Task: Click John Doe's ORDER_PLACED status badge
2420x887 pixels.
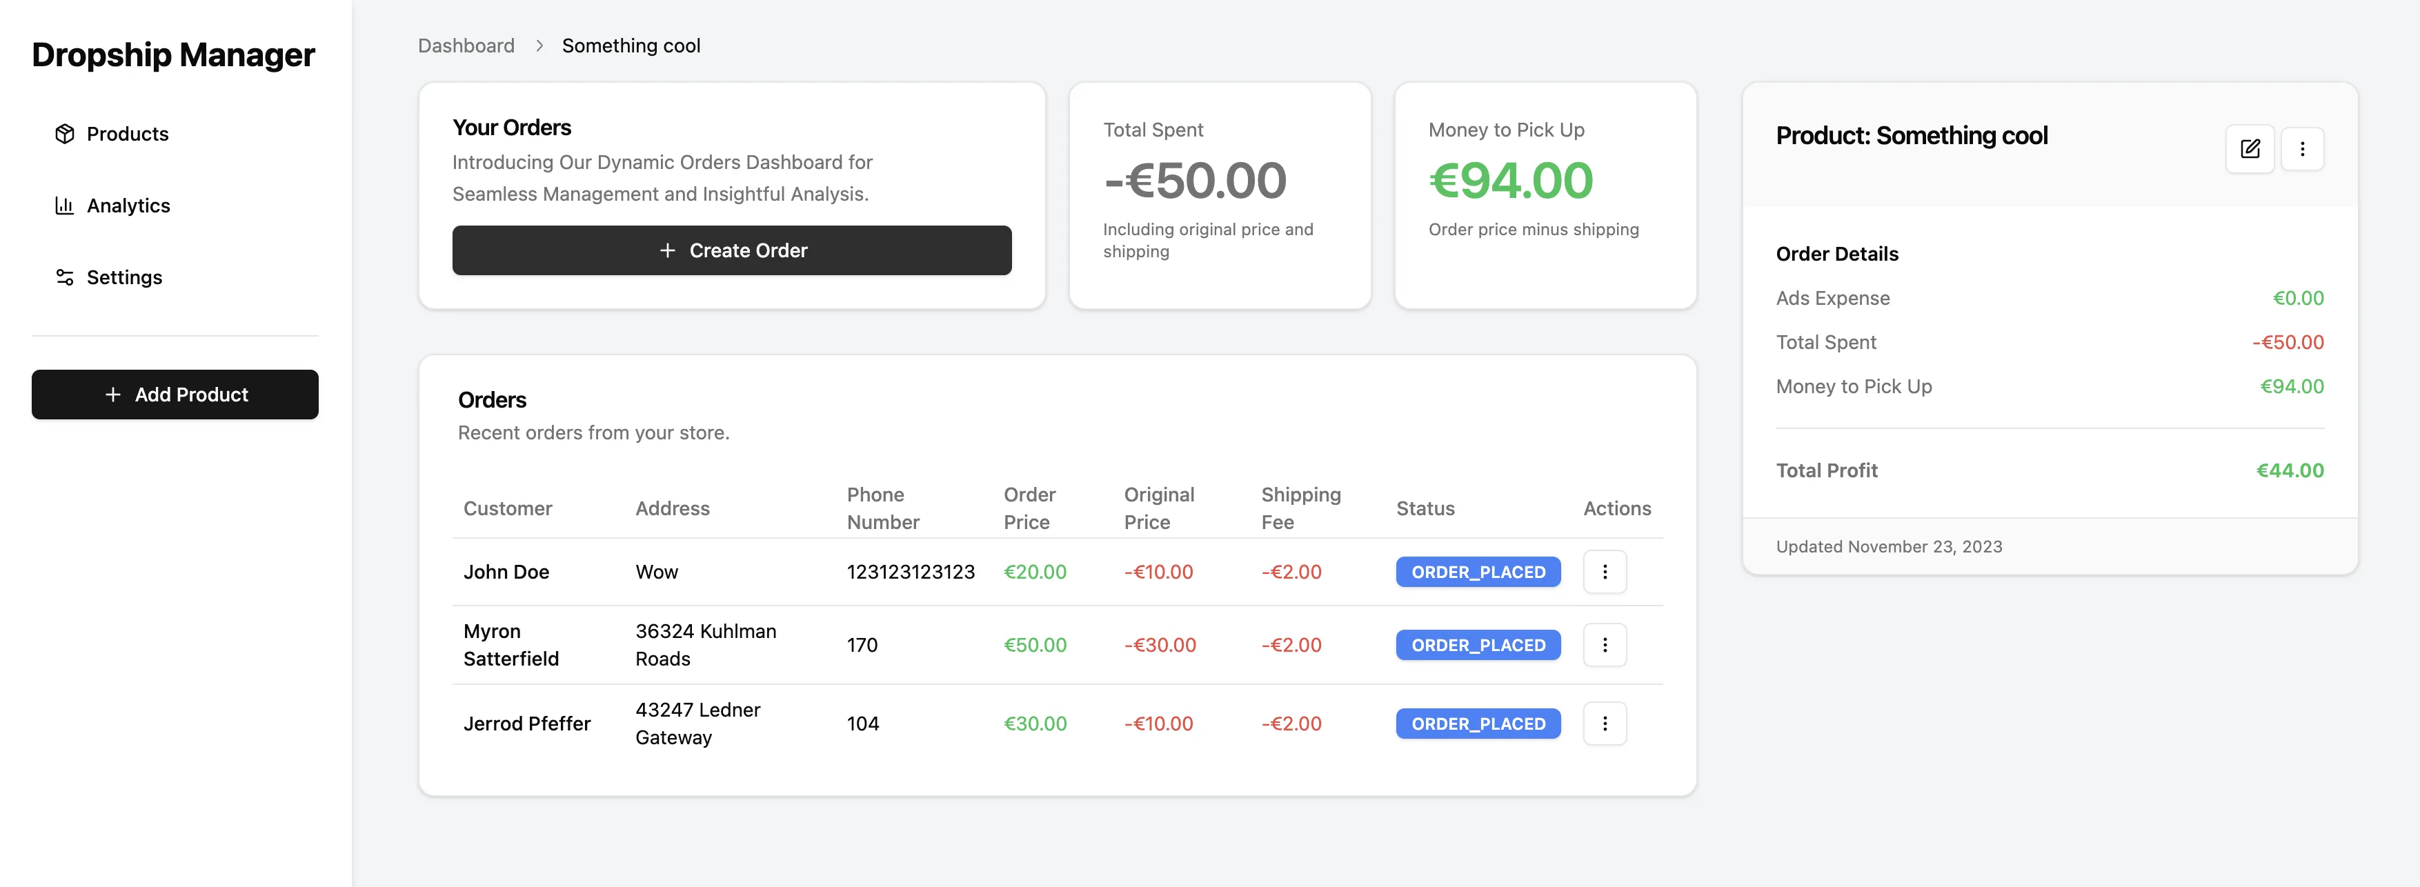Action: tap(1477, 571)
